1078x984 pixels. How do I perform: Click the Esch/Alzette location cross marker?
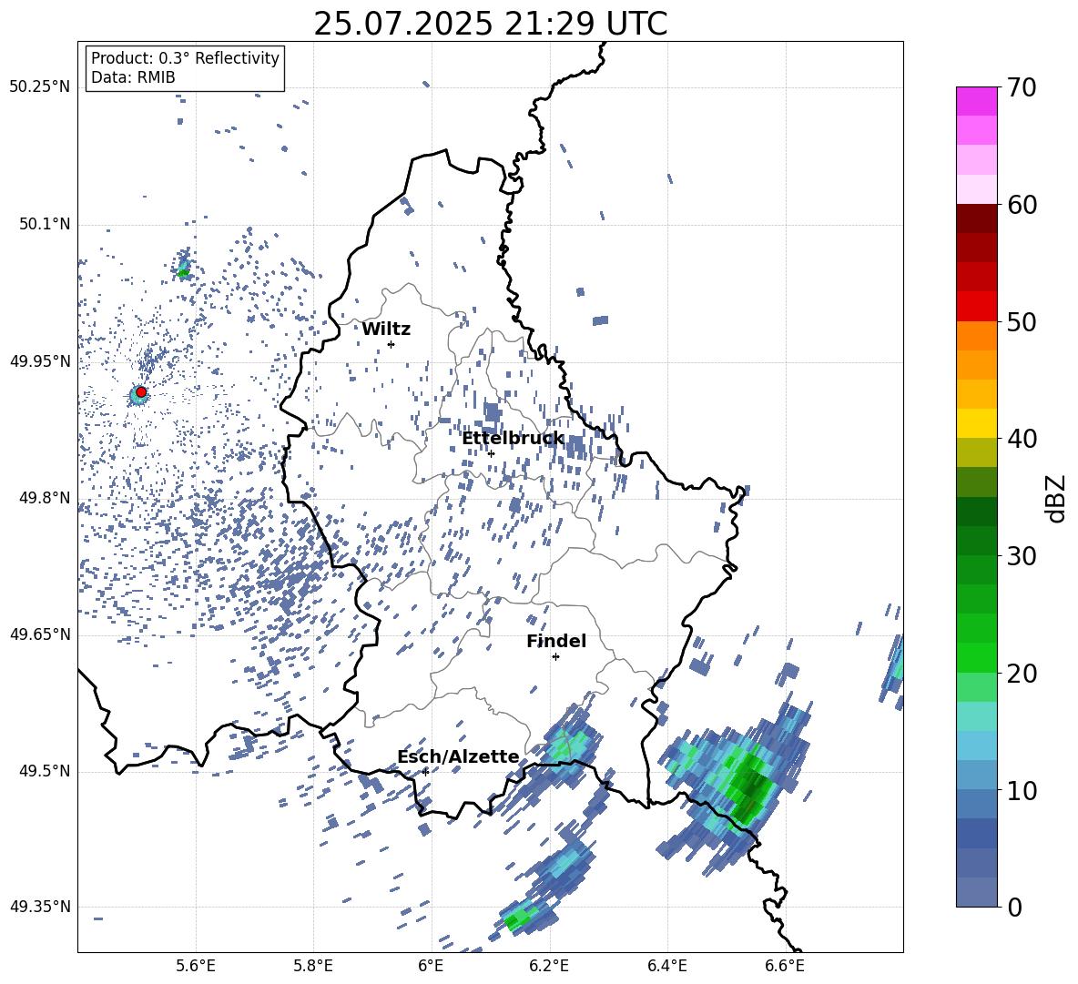tap(425, 772)
